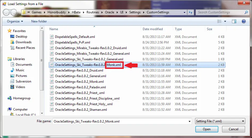Open the Setting File type dropdown
This screenshot has width=252, height=138.
coord(220,121)
